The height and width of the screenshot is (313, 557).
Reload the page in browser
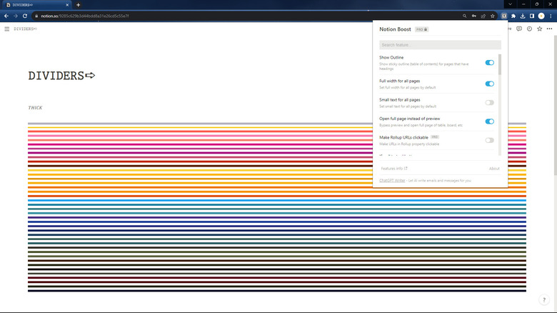pyautogui.click(x=25, y=15)
